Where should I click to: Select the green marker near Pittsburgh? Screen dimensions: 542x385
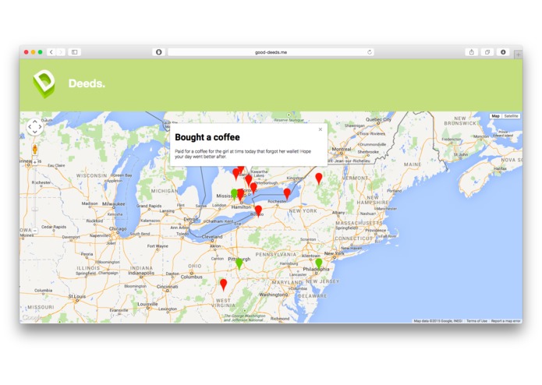(239, 263)
